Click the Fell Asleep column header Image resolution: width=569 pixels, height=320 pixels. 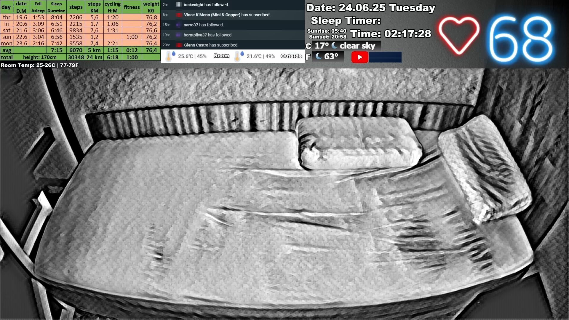38,7
